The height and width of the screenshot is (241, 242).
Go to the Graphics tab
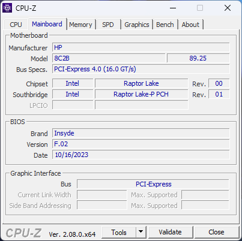click(137, 25)
